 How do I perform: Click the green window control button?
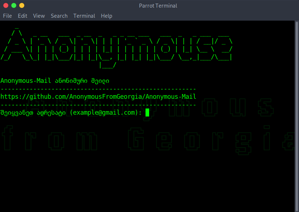[14, 5]
